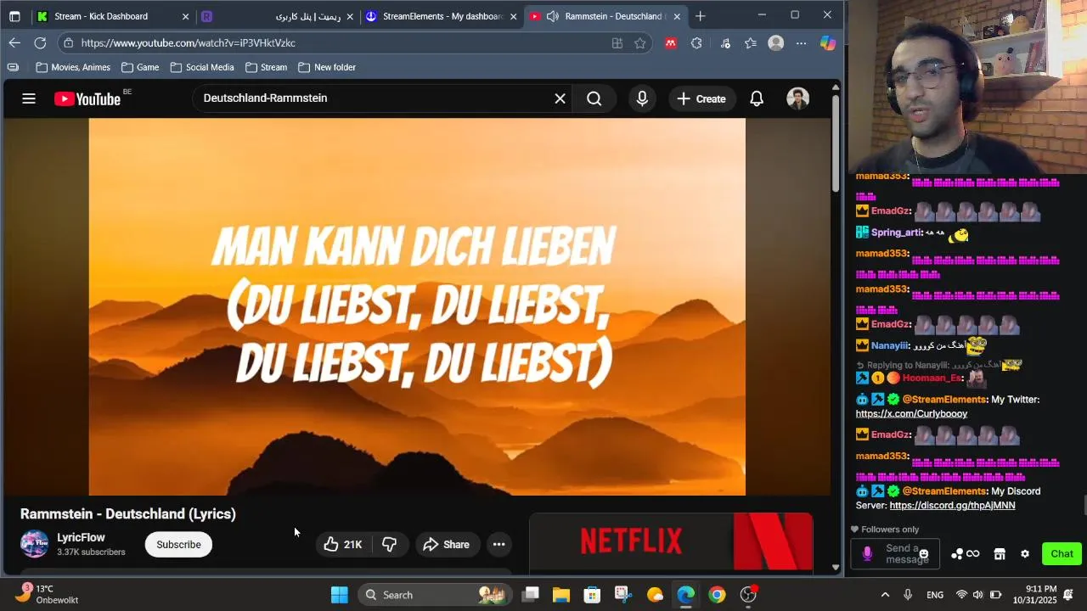Open the LyricFlow channel name link

pyautogui.click(x=81, y=537)
